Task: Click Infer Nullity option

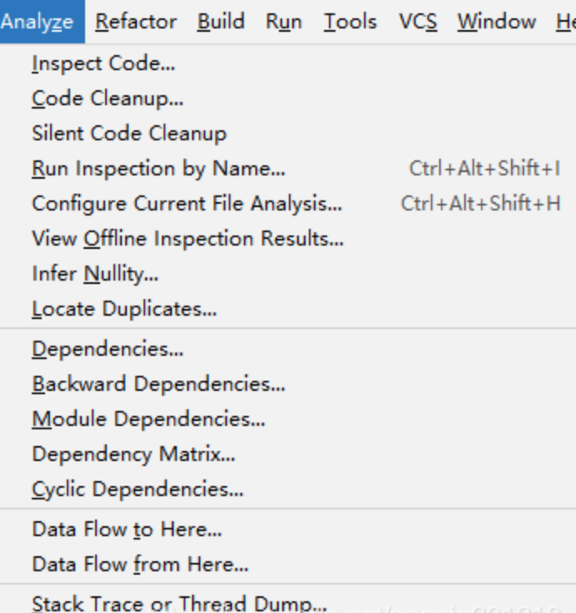Action: click(95, 274)
